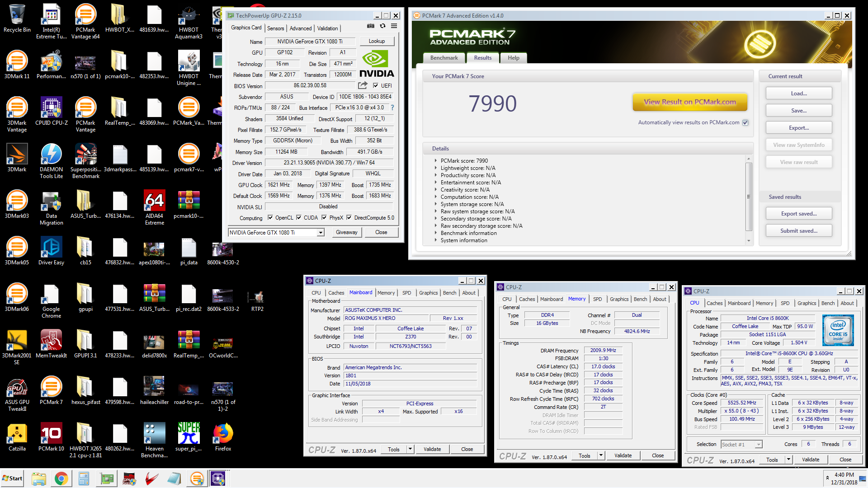Select the DAEMON Tools Lite desktop icon
The width and height of the screenshot is (868, 488).
click(x=52, y=161)
